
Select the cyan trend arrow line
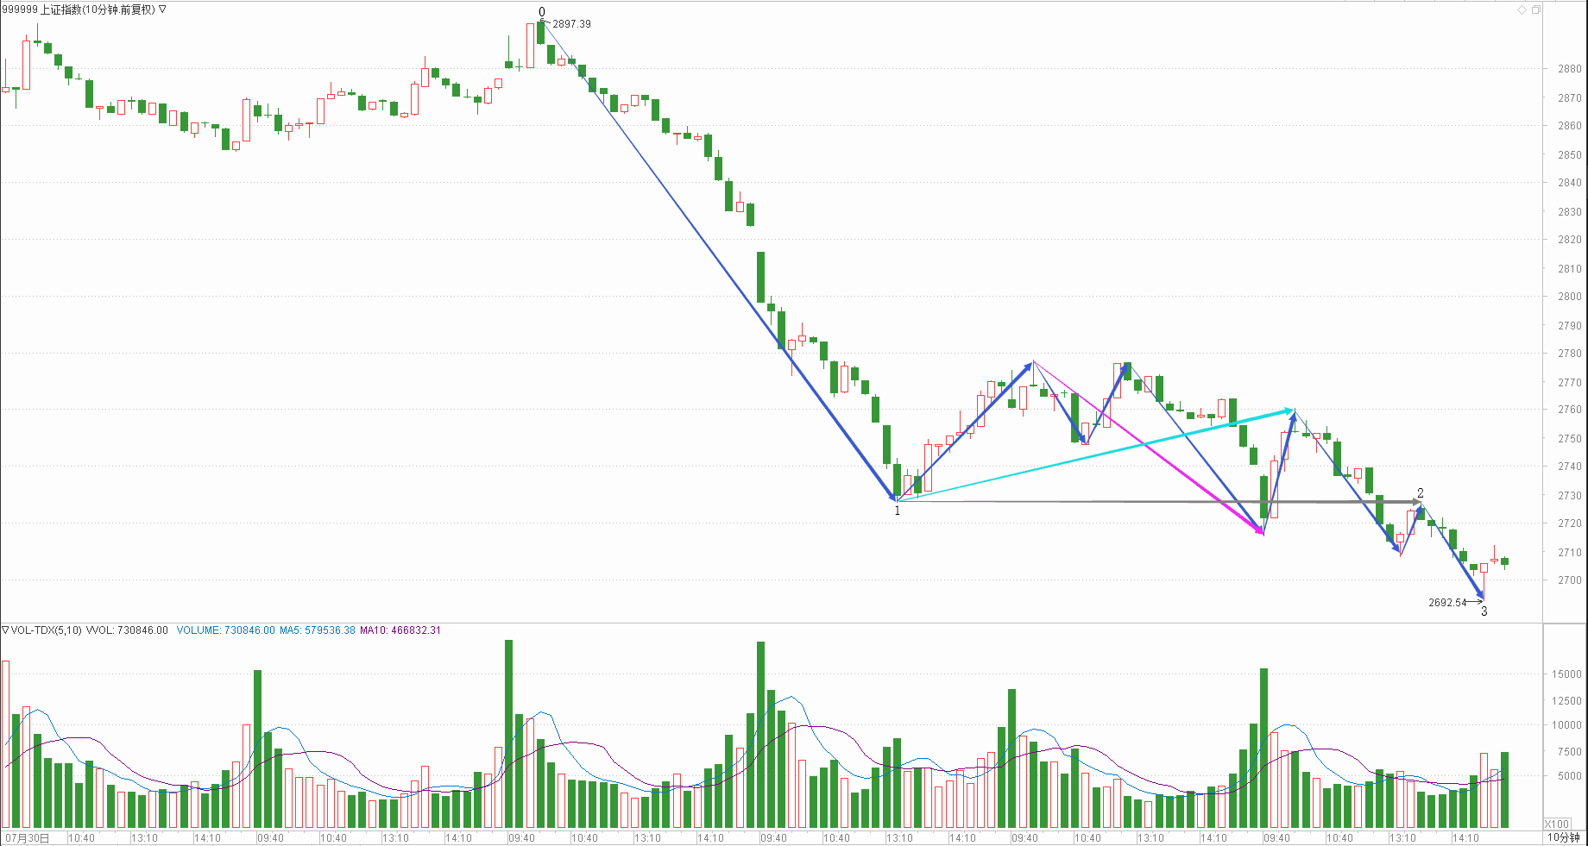point(1096,455)
